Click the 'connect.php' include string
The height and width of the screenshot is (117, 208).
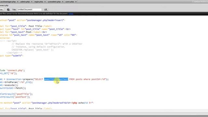click(x=15, y=71)
